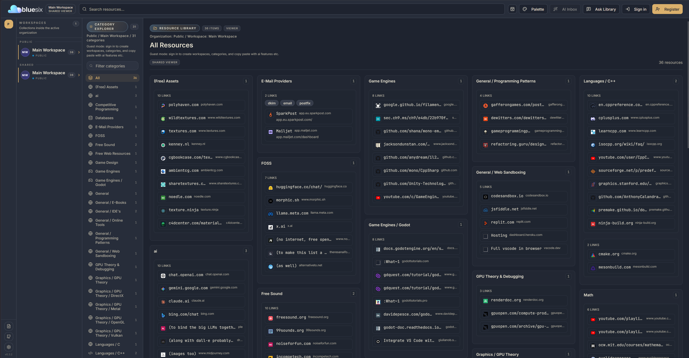Open the jsfiddle.net link

[x=523, y=210]
